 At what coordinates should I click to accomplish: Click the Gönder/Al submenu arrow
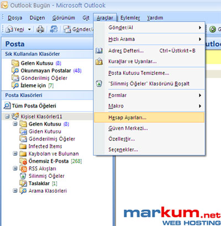point(200,28)
